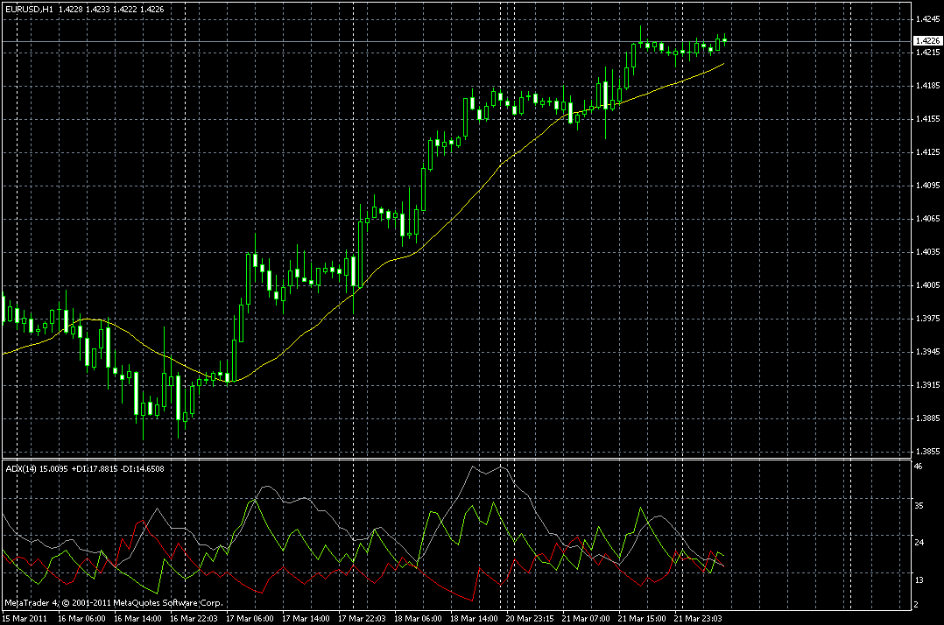Image resolution: width=944 pixels, height=625 pixels.
Task: Select the ADX scale value 35
Action: [x=919, y=506]
